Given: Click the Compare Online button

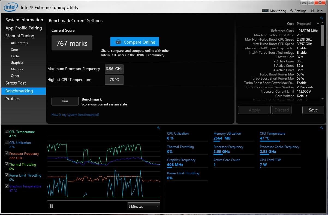Looking at the screenshot, I should (134, 42).
